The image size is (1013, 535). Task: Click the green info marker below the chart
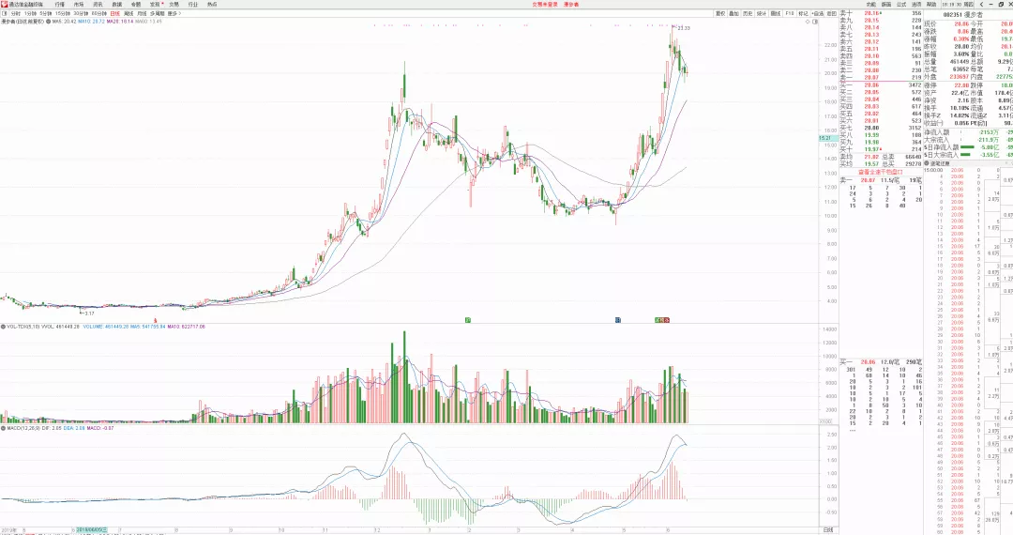click(468, 320)
